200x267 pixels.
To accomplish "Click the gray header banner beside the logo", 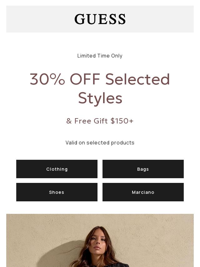I will click(x=37, y=19).
